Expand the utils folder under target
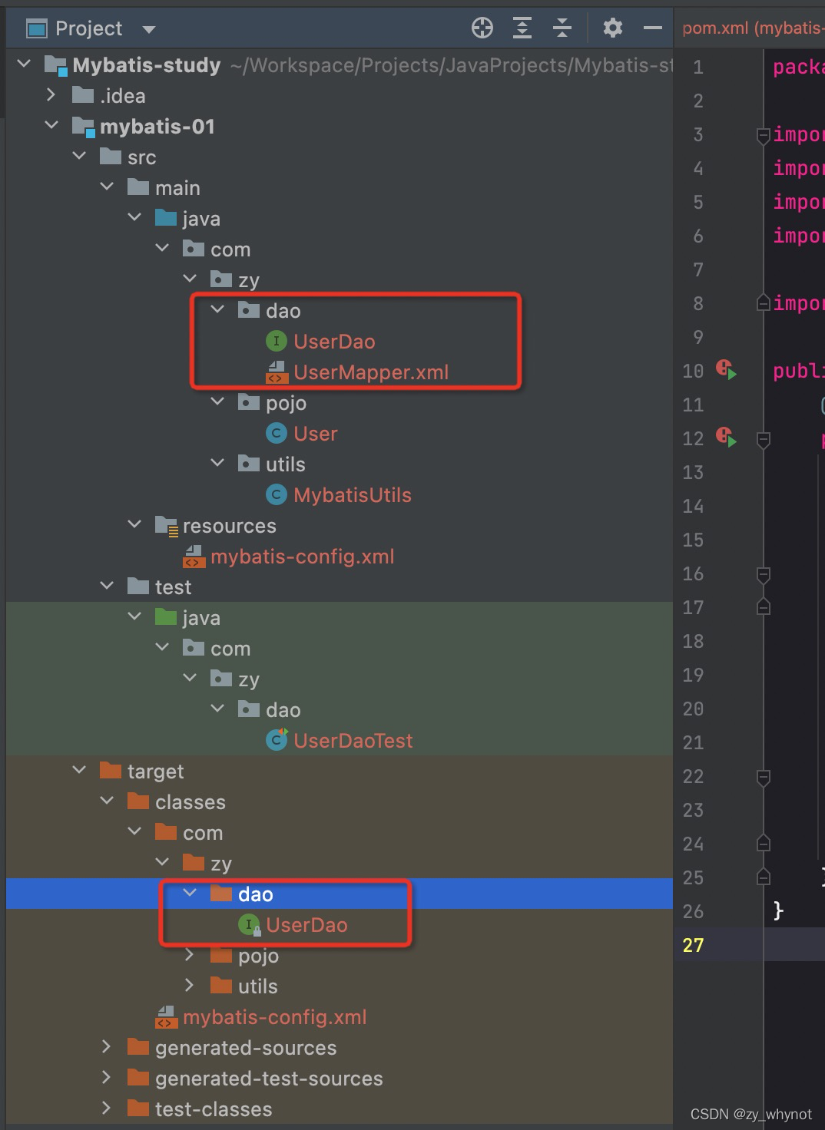The width and height of the screenshot is (825, 1130). coord(190,985)
